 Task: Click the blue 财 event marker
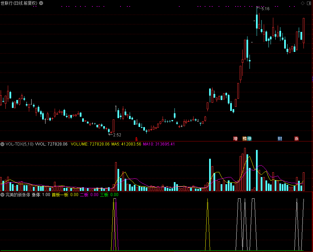280,139
